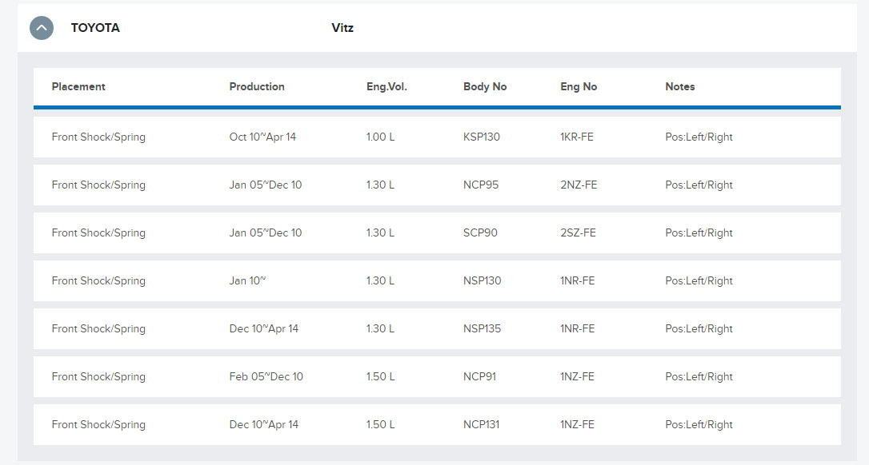This screenshot has height=465, width=869.
Task: Select the TOYOTA make heading
Action: point(95,28)
